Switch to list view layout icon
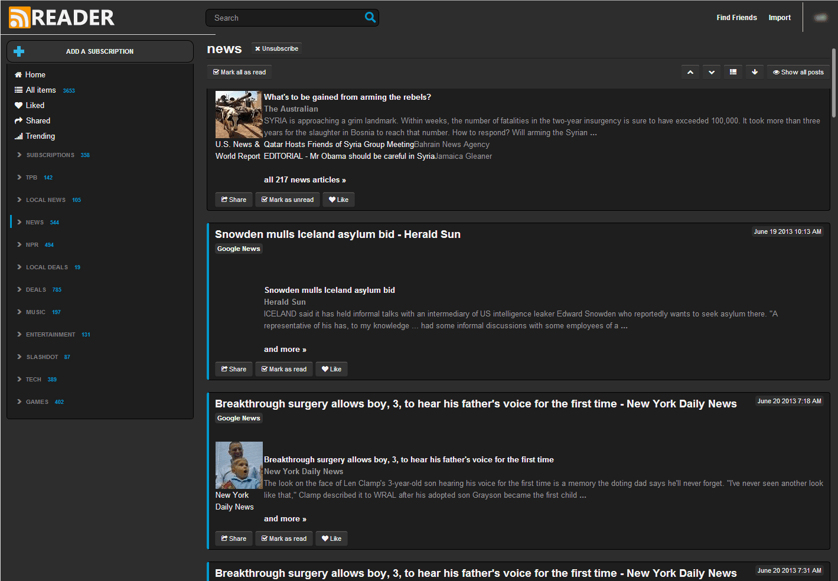Viewport: 838px width, 581px height. pos(733,72)
